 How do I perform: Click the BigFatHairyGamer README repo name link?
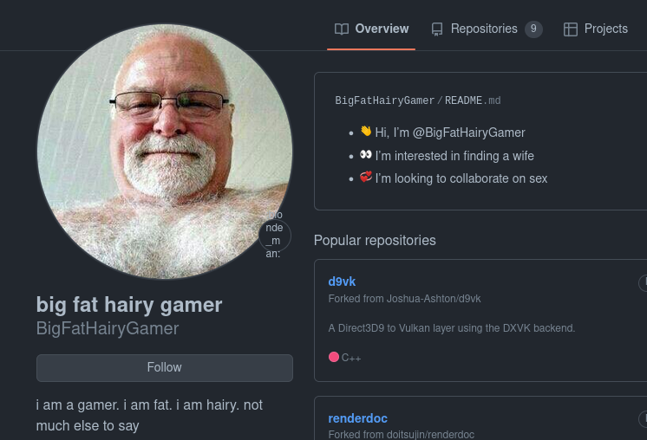384,100
